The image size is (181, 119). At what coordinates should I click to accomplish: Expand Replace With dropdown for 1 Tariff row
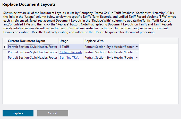tap(137, 47)
